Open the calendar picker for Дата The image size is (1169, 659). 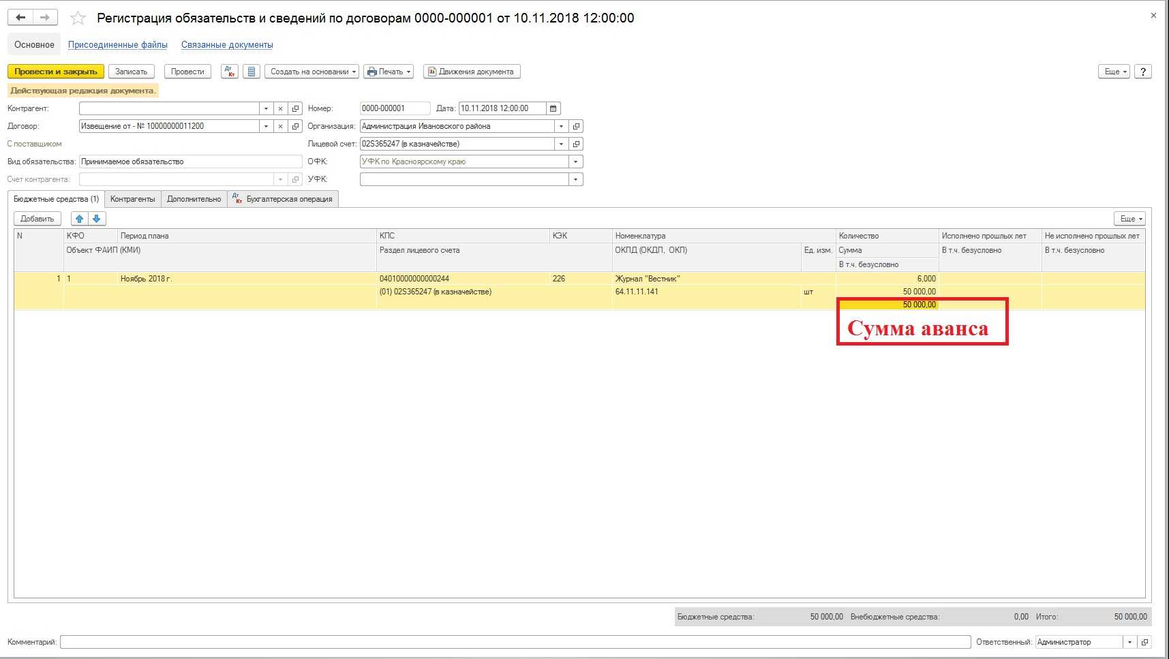(x=553, y=108)
